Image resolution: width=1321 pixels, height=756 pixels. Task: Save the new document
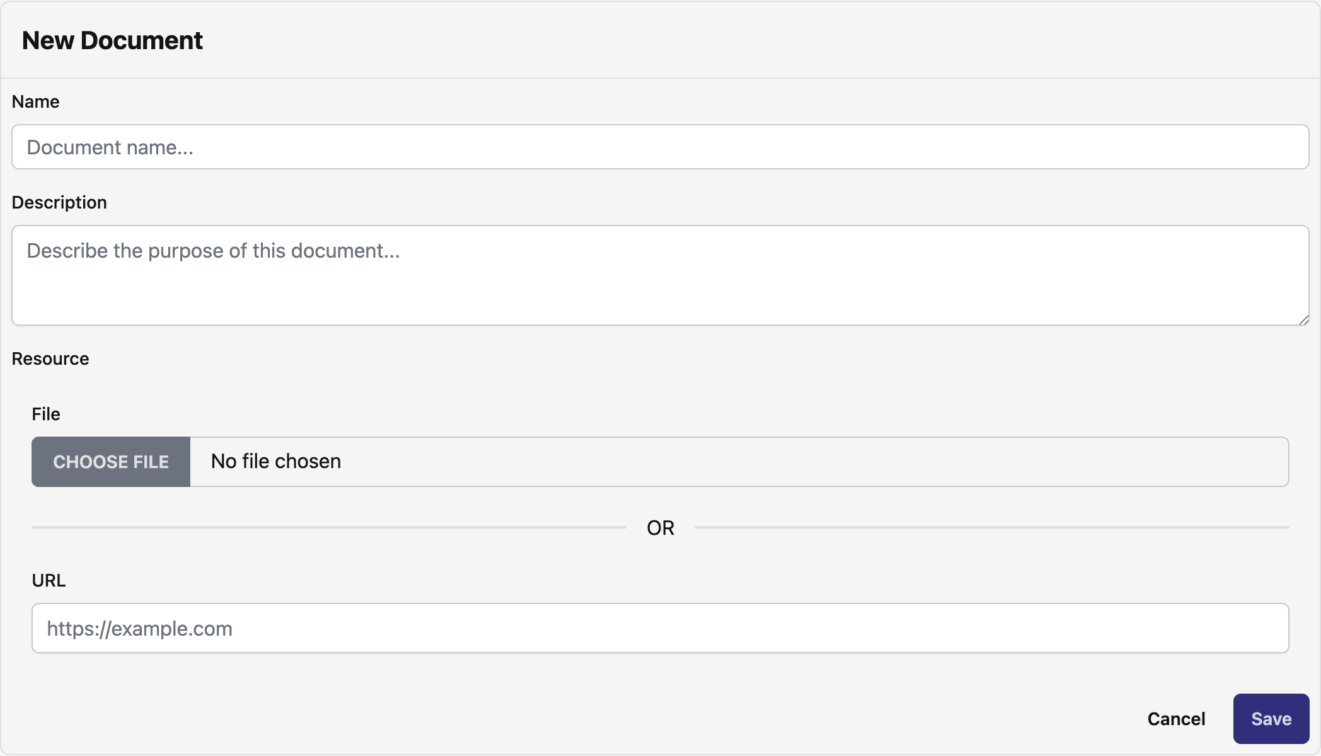pyautogui.click(x=1271, y=719)
